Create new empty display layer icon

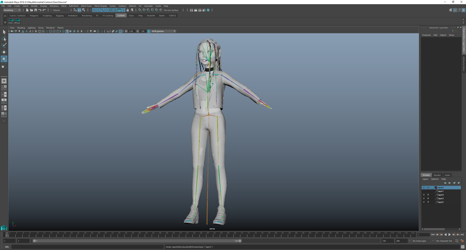coord(454,183)
